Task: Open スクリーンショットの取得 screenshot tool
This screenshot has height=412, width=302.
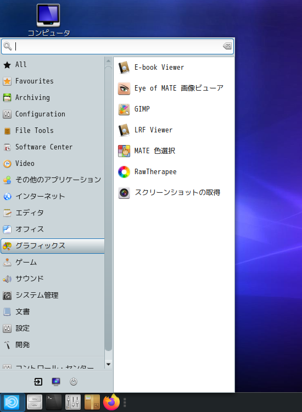Action: pos(174,193)
